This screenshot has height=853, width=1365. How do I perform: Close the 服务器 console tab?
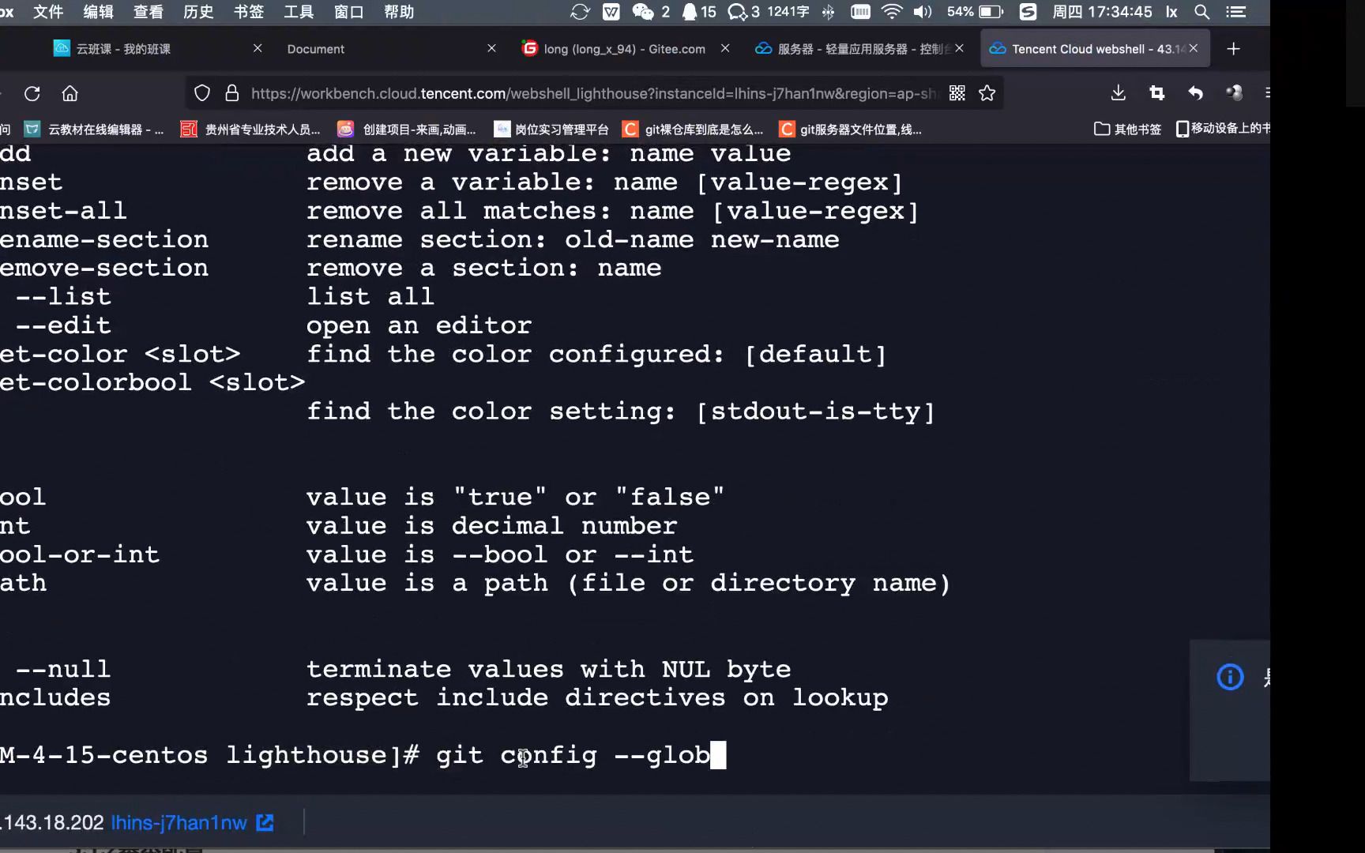click(x=959, y=48)
